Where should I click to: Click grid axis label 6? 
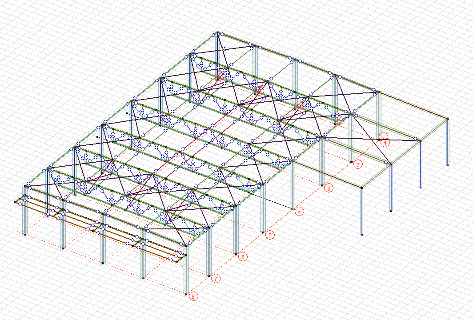242,257
